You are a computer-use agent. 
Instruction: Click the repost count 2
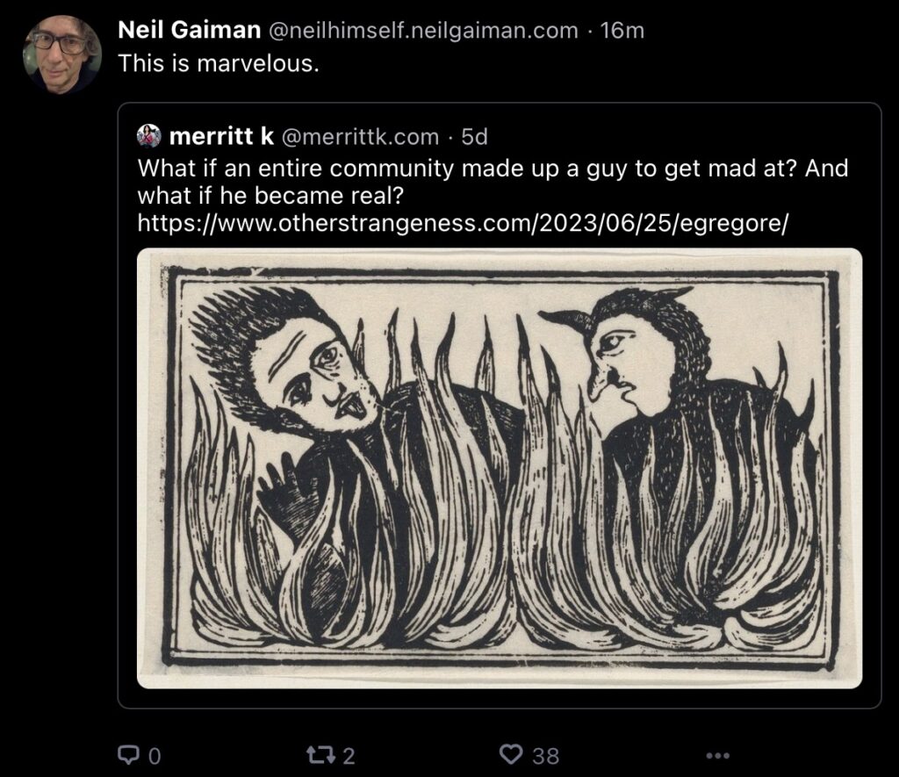[349, 756]
